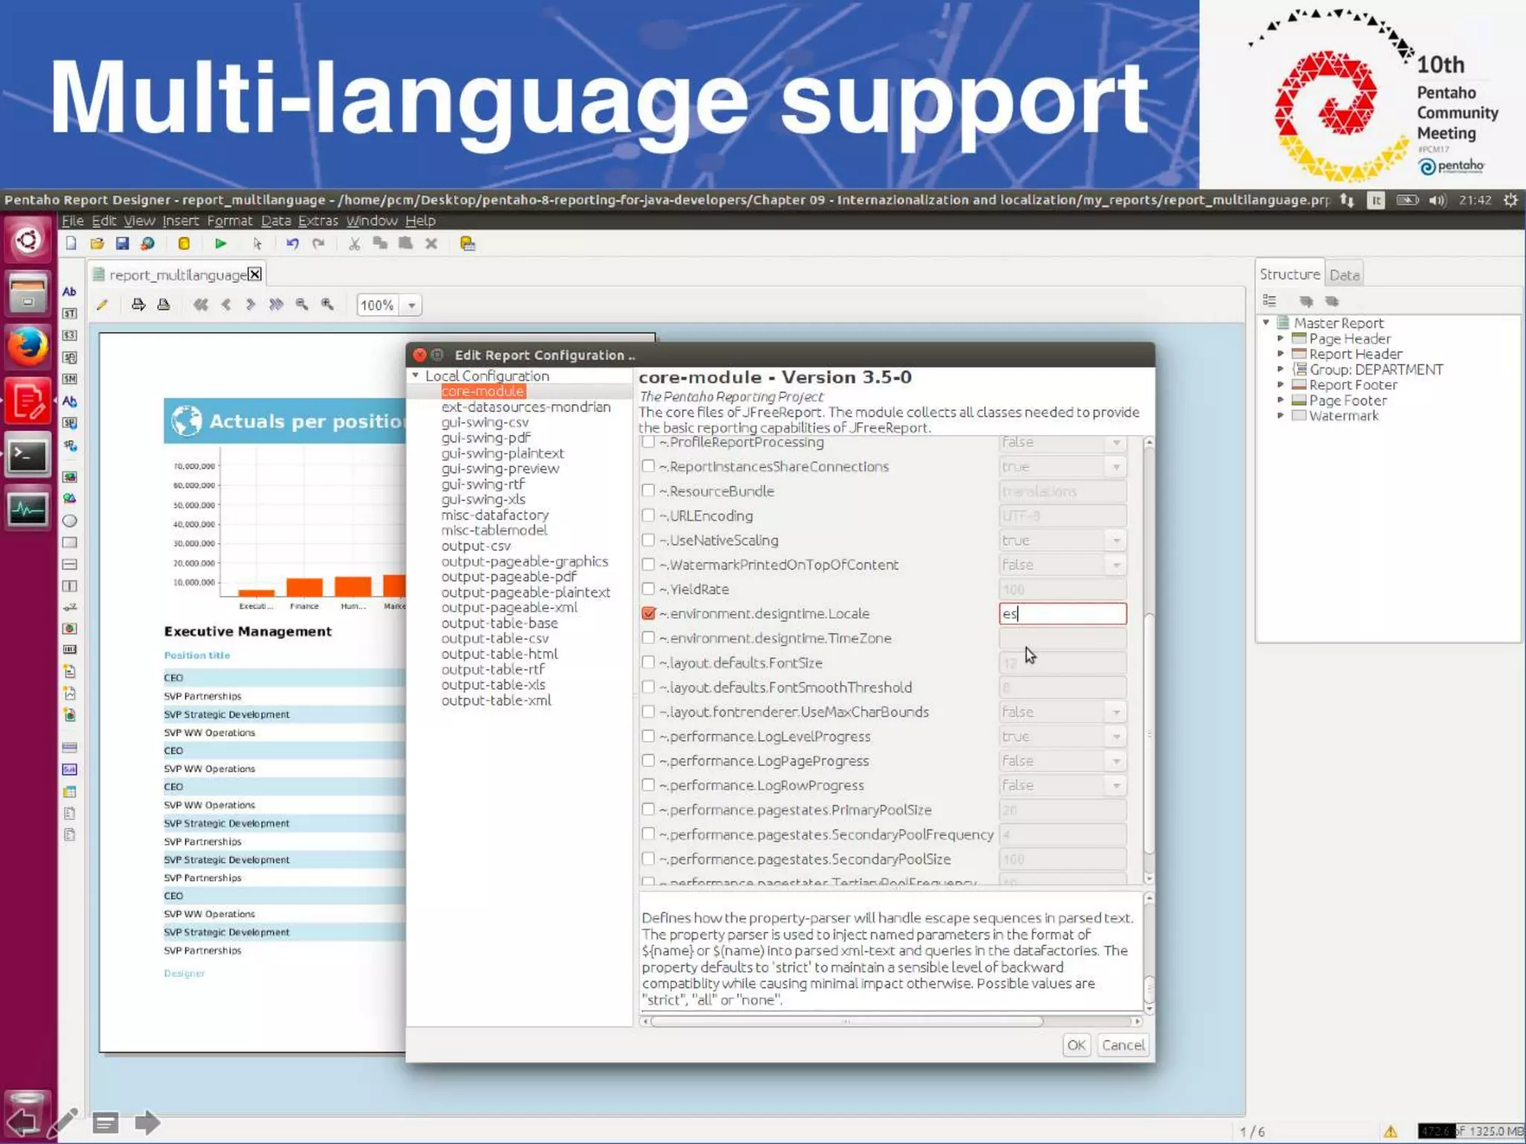Screen dimensions: 1526x1144
Task: Check the YieldRate property checkbox
Action: click(x=648, y=589)
